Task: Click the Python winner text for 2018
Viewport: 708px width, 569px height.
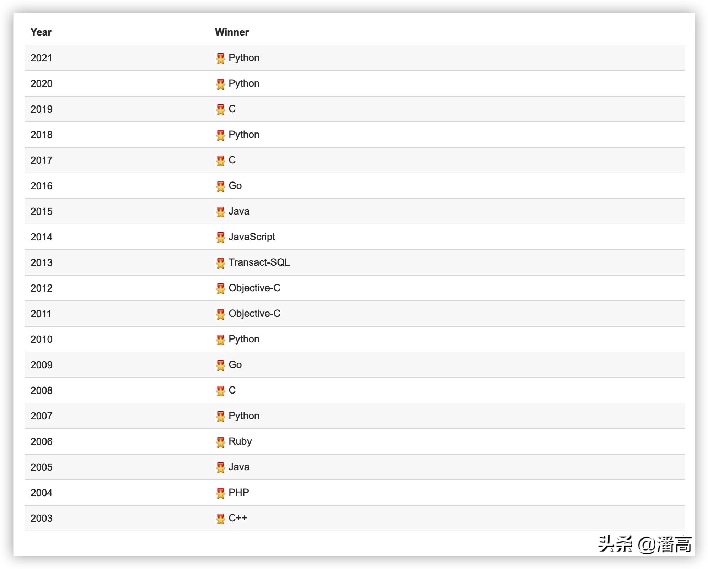Action: pyautogui.click(x=244, y=135)
